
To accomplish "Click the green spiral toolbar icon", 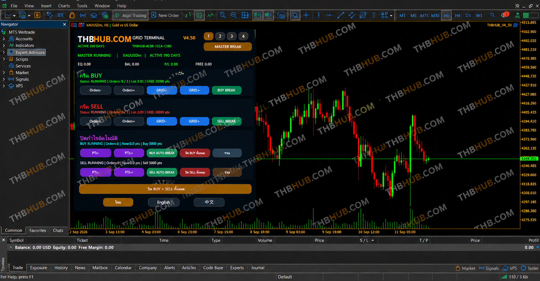I will pyautogui.click(x=105, y=15).
